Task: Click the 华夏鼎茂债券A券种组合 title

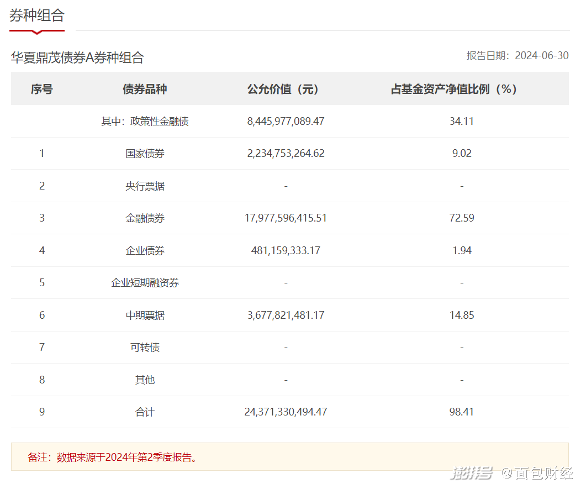Action: 77,57
